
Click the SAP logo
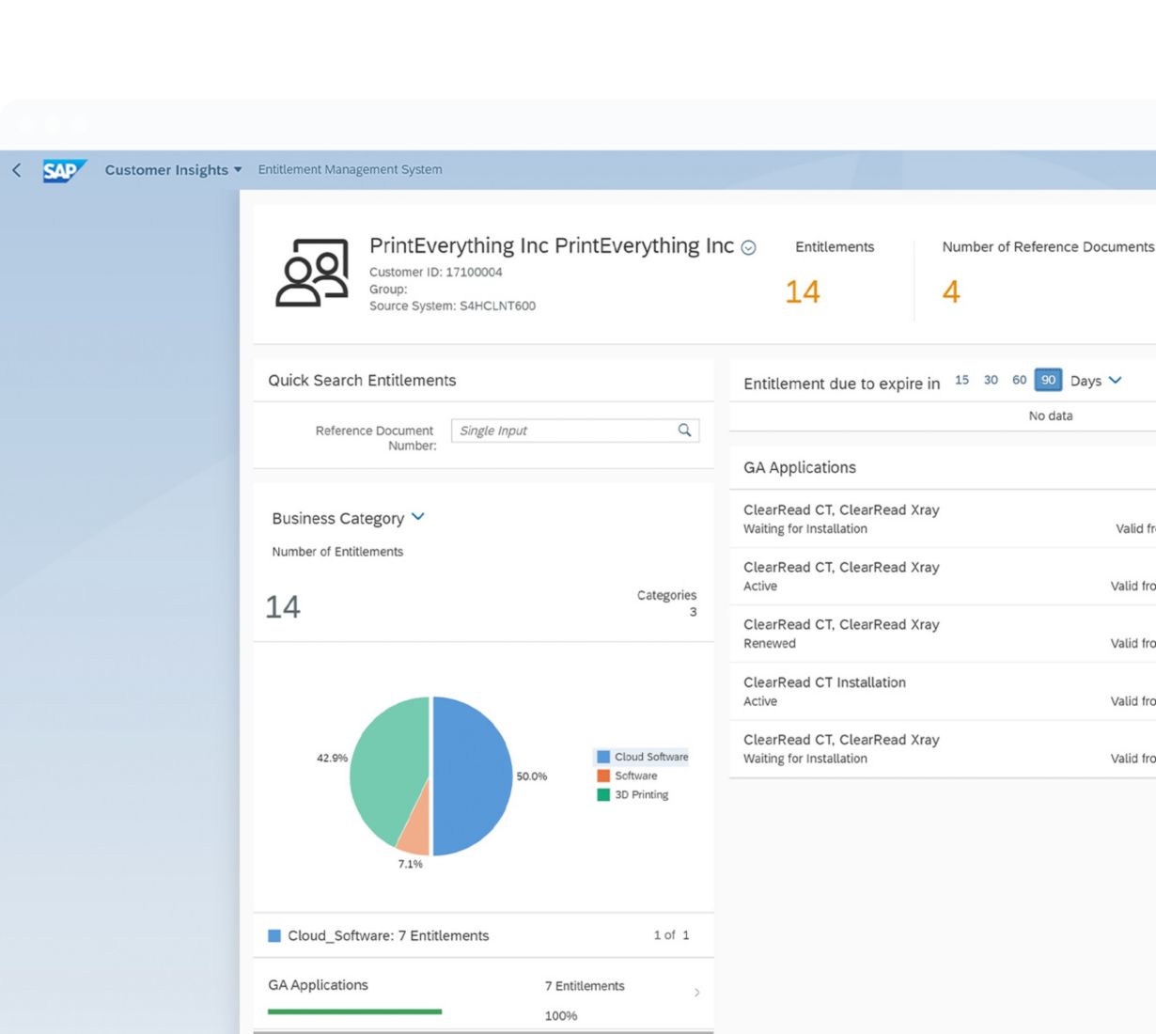64,170
